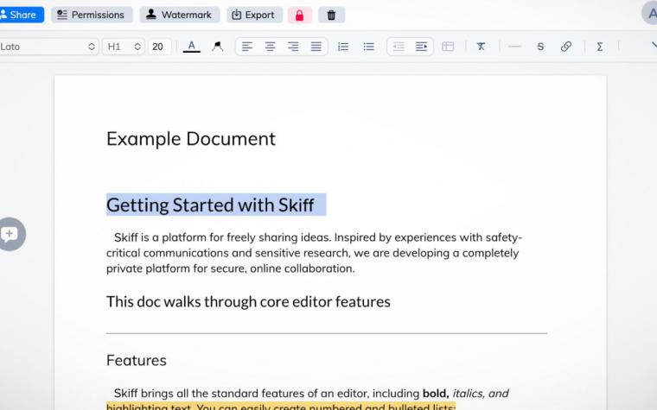Click the italic text 'italics, and'
657x410 pixels.
(x=481, y=394)
